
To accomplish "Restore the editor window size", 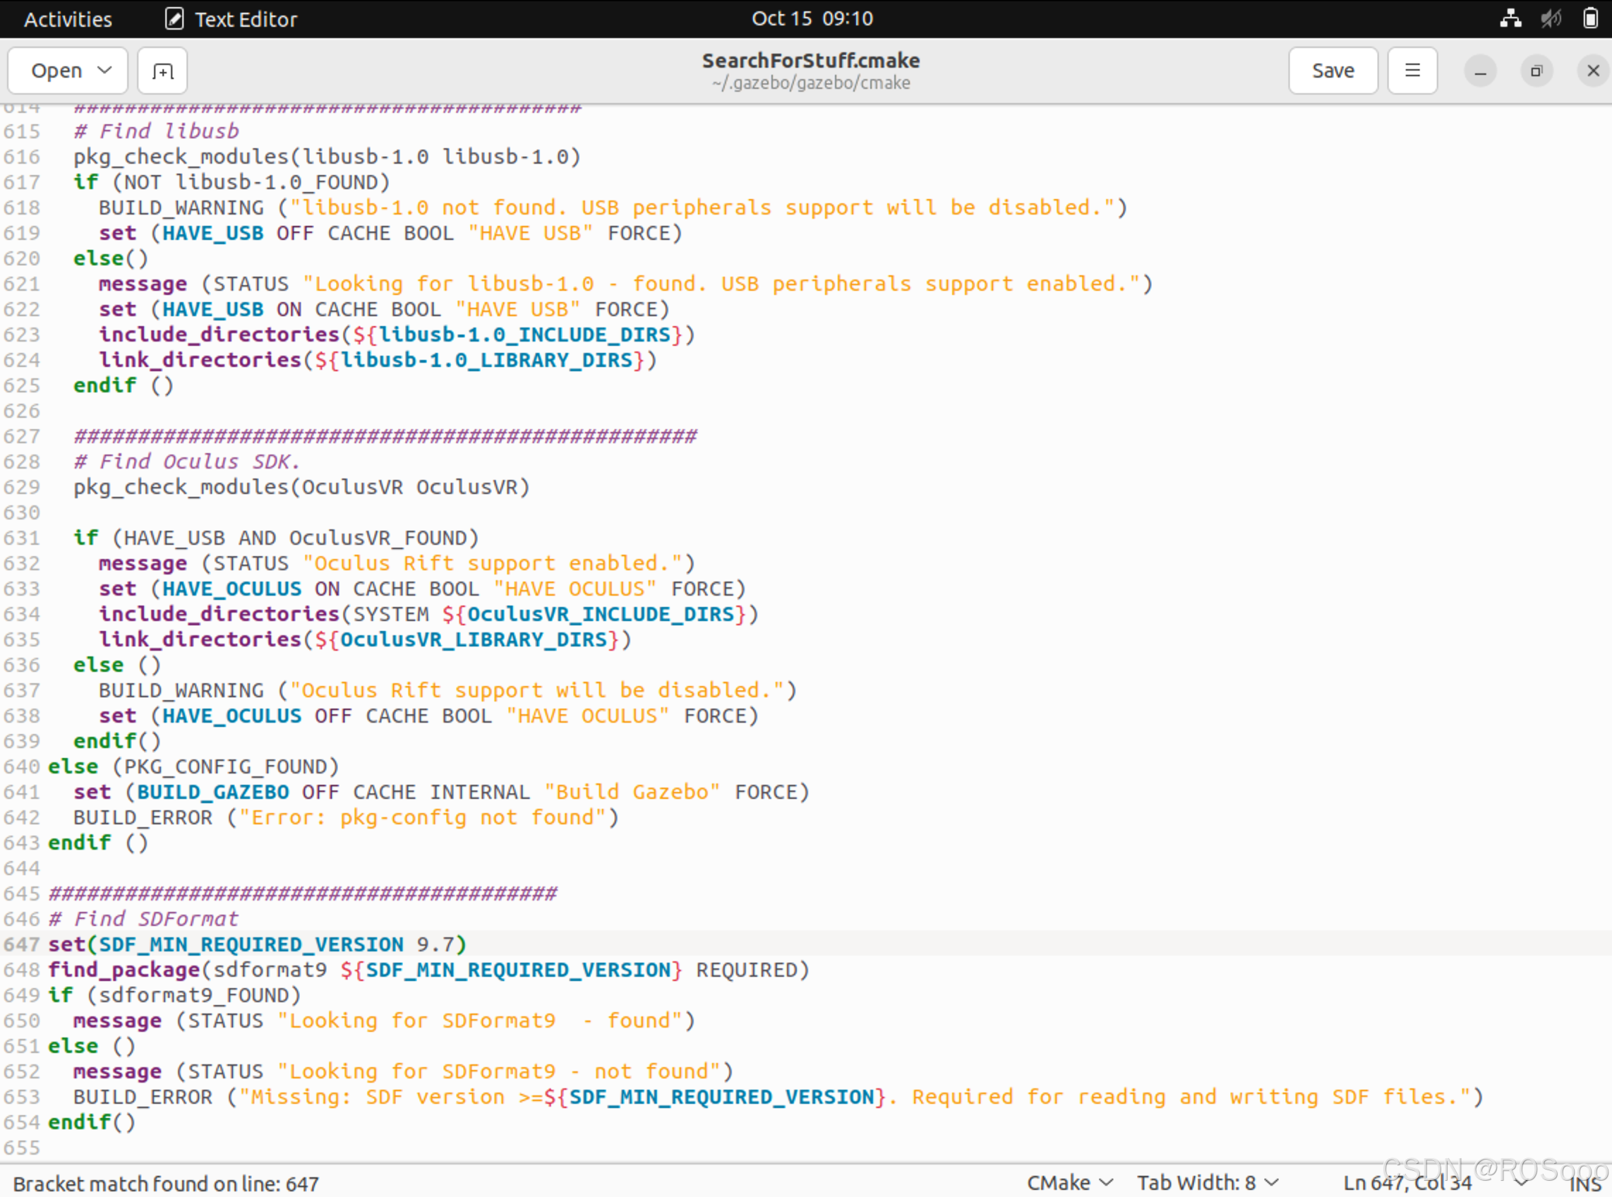I will click(x=1536, y=71).
